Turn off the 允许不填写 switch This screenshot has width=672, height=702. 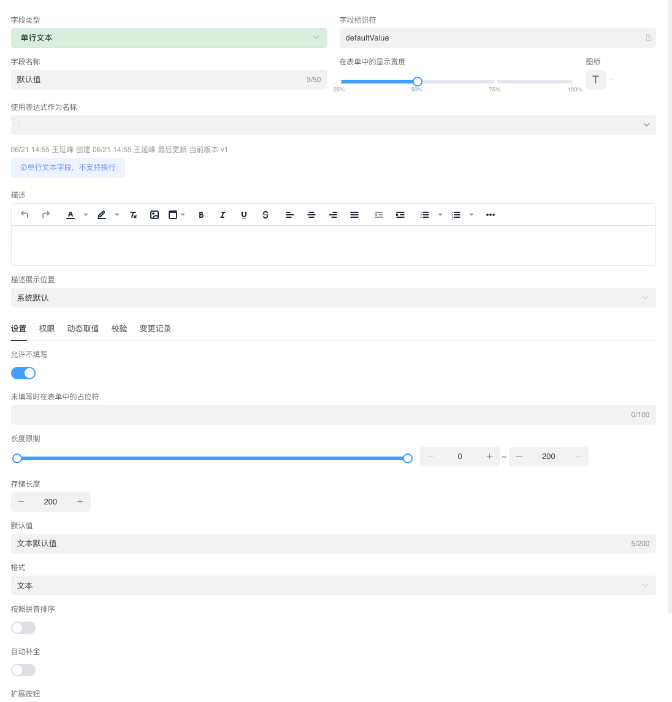[23, 373]
